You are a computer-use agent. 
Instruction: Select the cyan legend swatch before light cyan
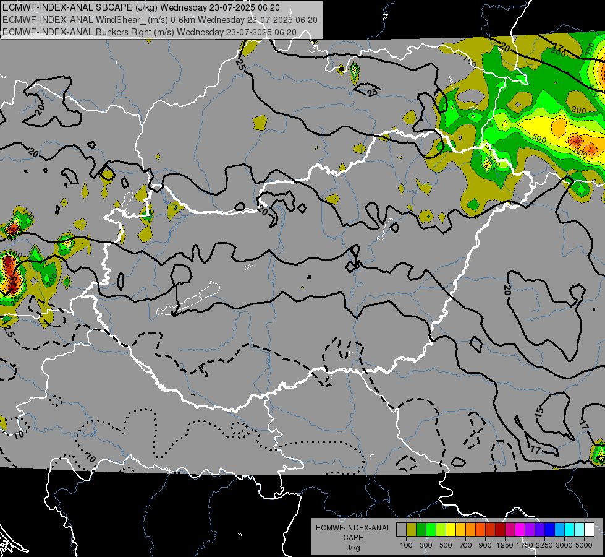(570, 529)
